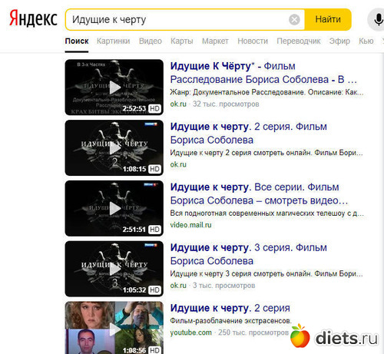This screenshot has width=384, height=354.
Task: Open the Маркет tab
Action: pos(215,41)
